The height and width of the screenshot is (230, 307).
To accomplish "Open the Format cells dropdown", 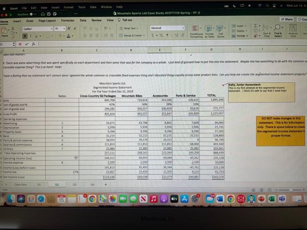I will pos(240,36).
